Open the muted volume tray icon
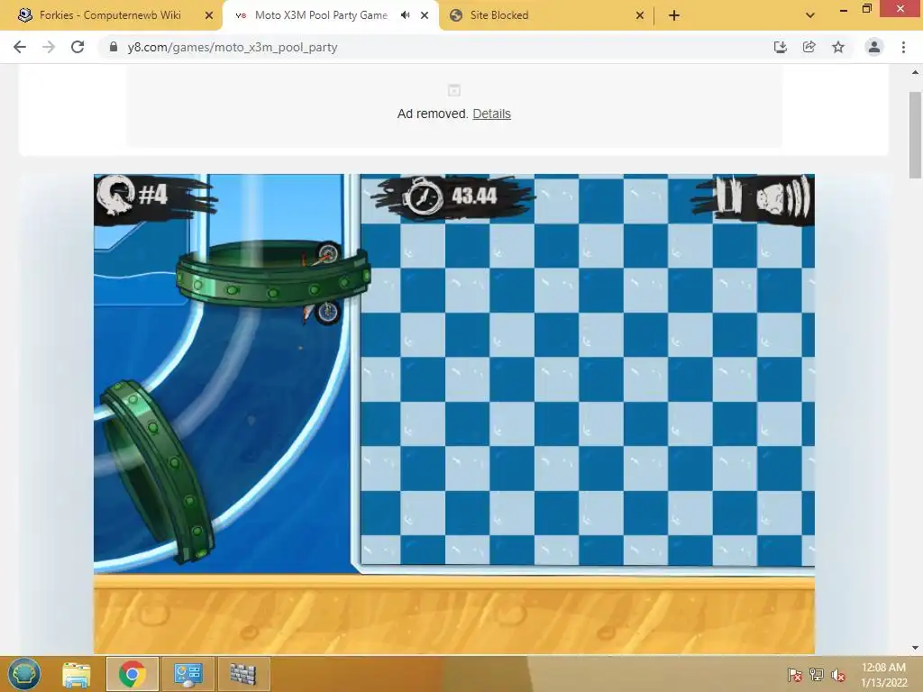This screenshot has width=923, height=692. click(x=838, y=675)
